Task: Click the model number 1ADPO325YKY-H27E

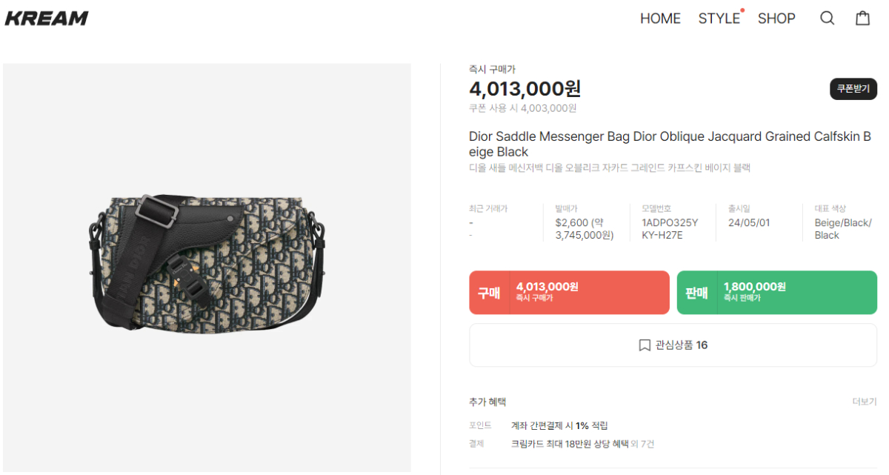Action: click(669, 229)
